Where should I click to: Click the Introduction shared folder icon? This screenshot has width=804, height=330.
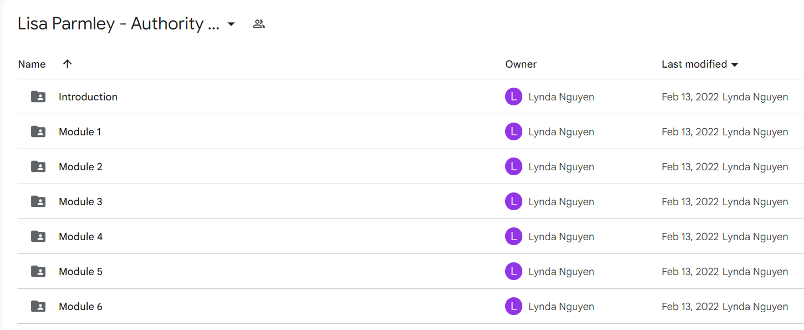coord(38,97)
